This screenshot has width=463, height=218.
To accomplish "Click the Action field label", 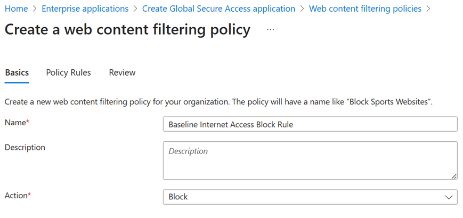I will 18,195.
